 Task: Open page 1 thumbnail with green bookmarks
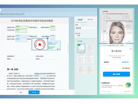[81, 48]
